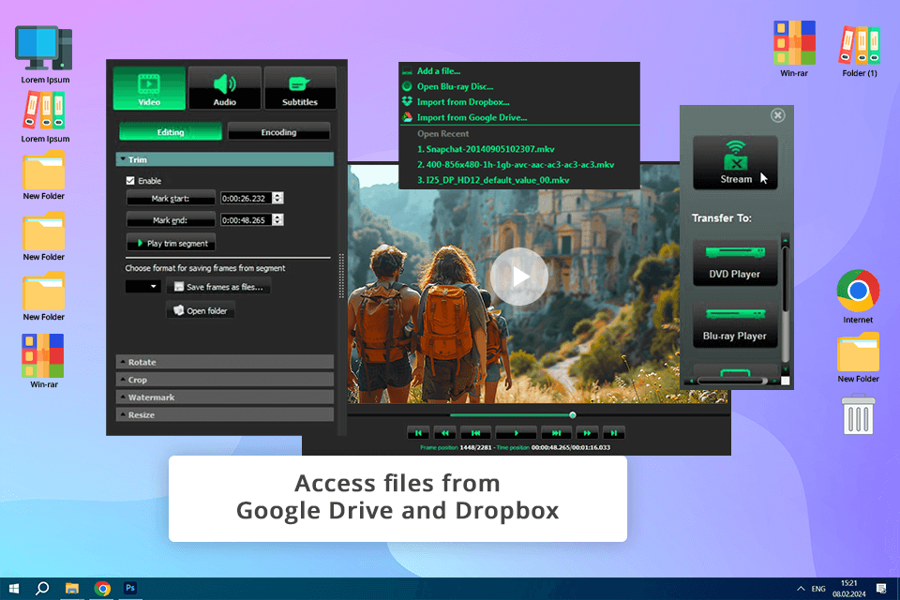The image size is (900, 600).
Task: Click Play trim segment
Action: (x=171, y=243)
